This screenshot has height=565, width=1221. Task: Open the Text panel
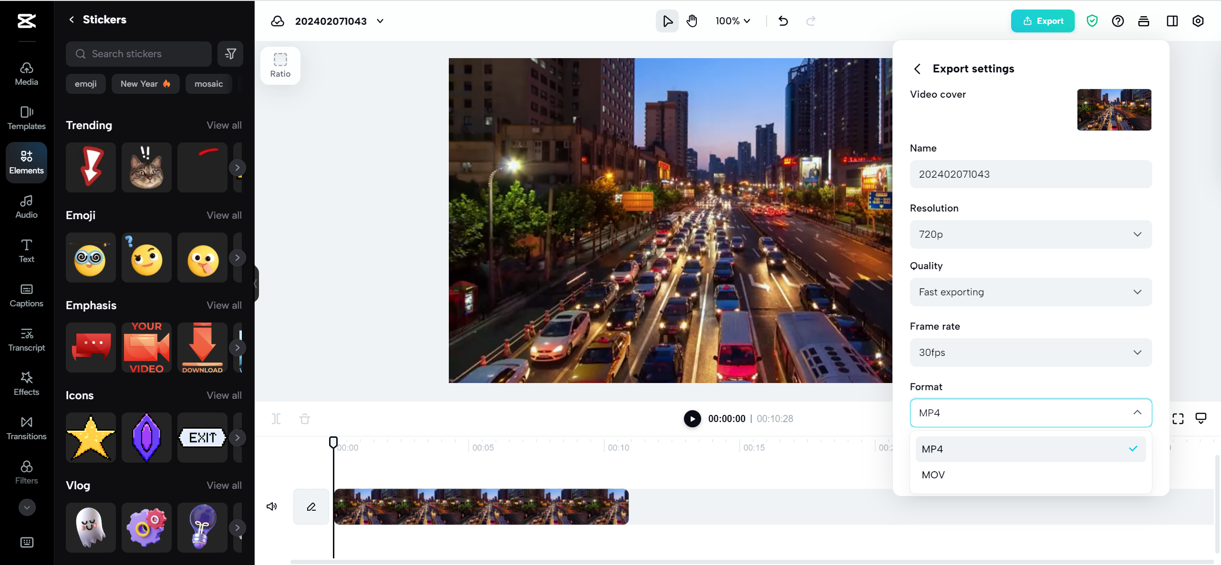pyautogui.click(x=26, y=250)
